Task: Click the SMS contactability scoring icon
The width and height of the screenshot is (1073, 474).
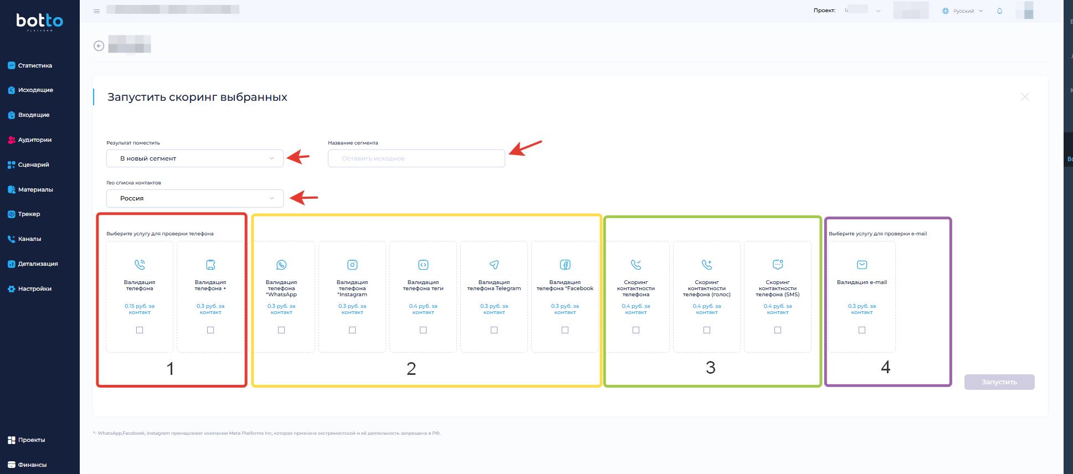Action: click(x=778, y=265)
